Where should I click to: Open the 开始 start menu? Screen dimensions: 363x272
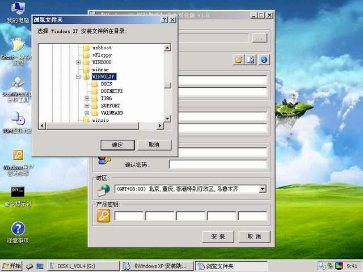point(11,266)
